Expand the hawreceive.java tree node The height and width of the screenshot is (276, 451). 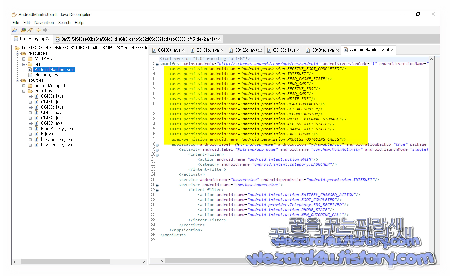point(30,140)
